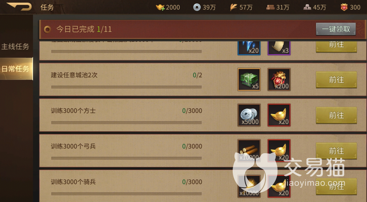Claim all rewards with 一键领取

coord(336,29)
